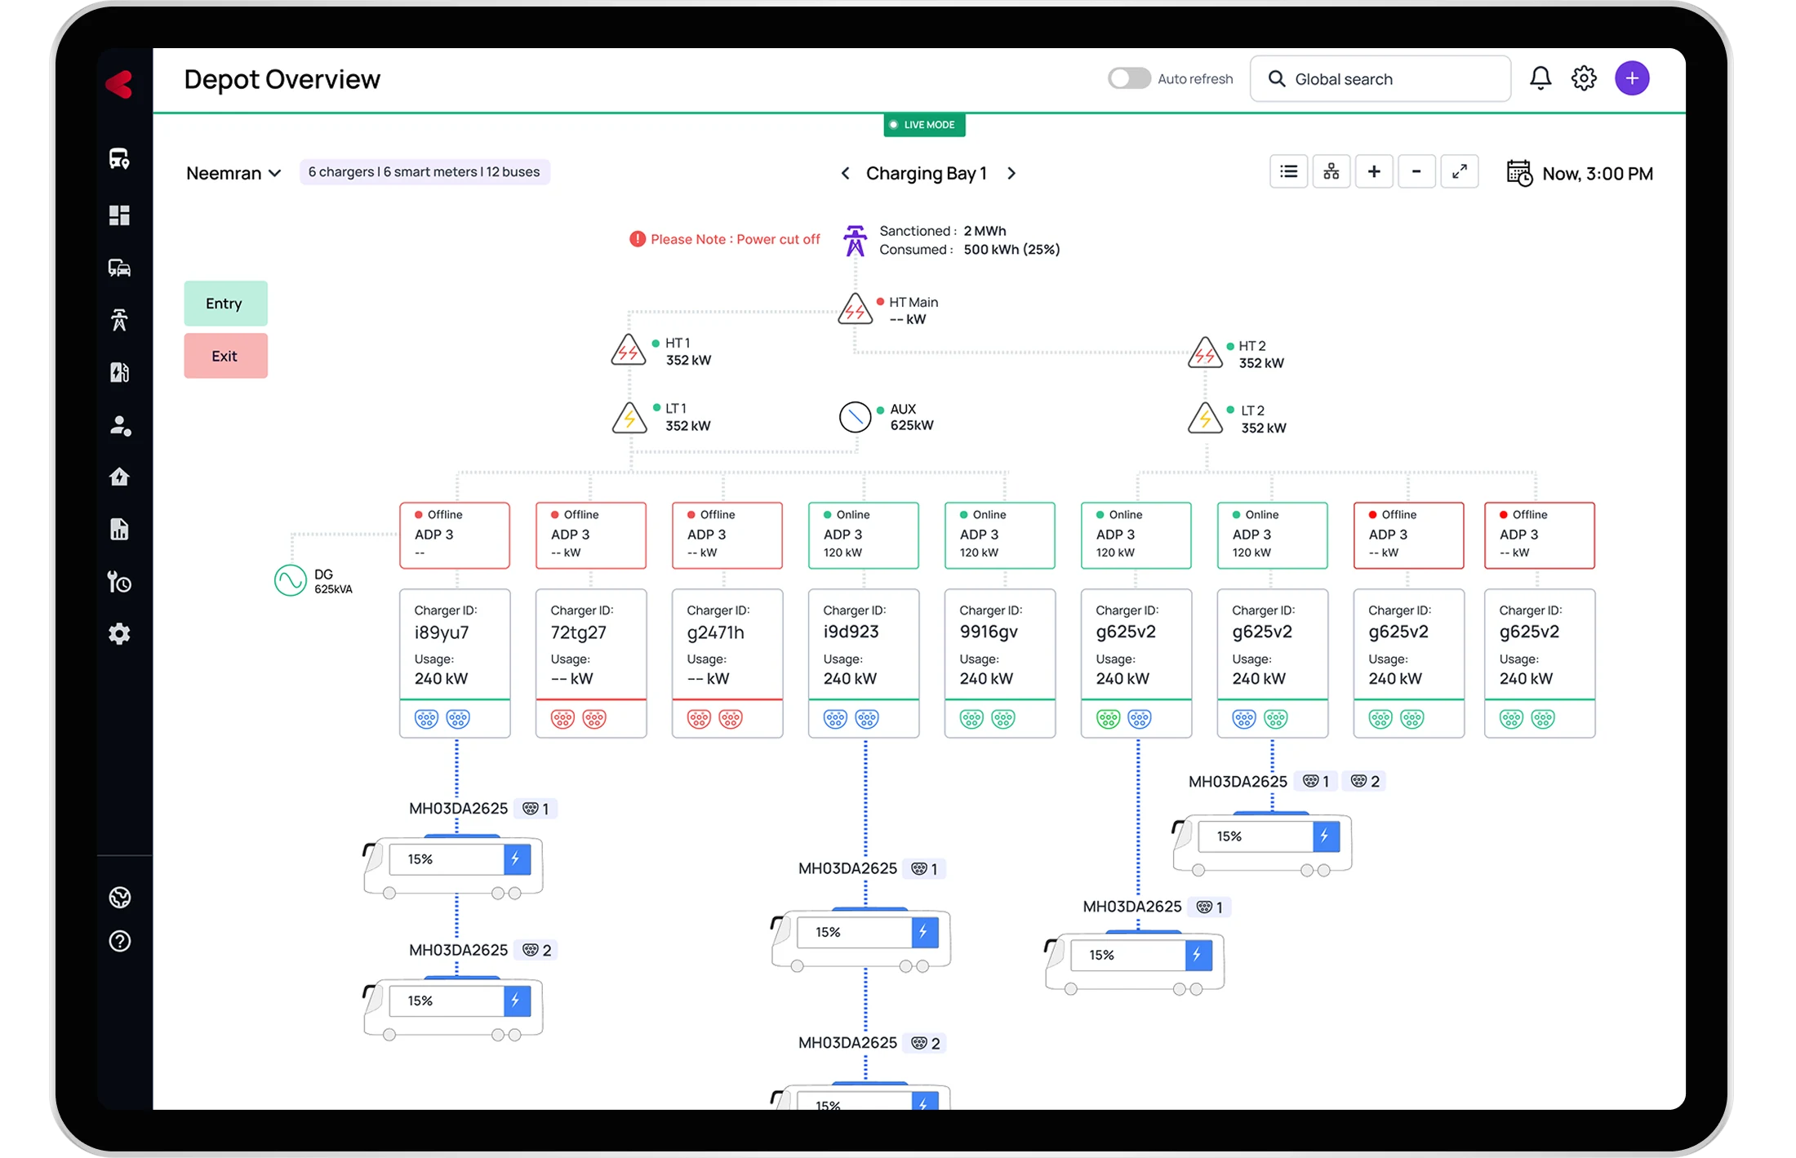Screen dimensions: 1796x1158
Task: Click the Exit button
Action: tap(225, 356)
